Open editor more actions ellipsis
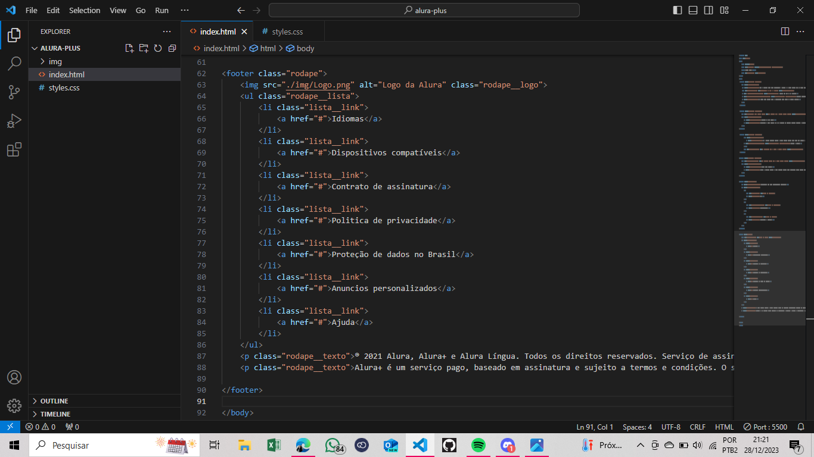Viewport: 814px width, 457px height. point(800,32)
